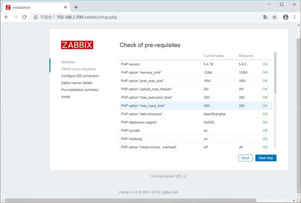Click the ZABBIX logo

(77, 45)
